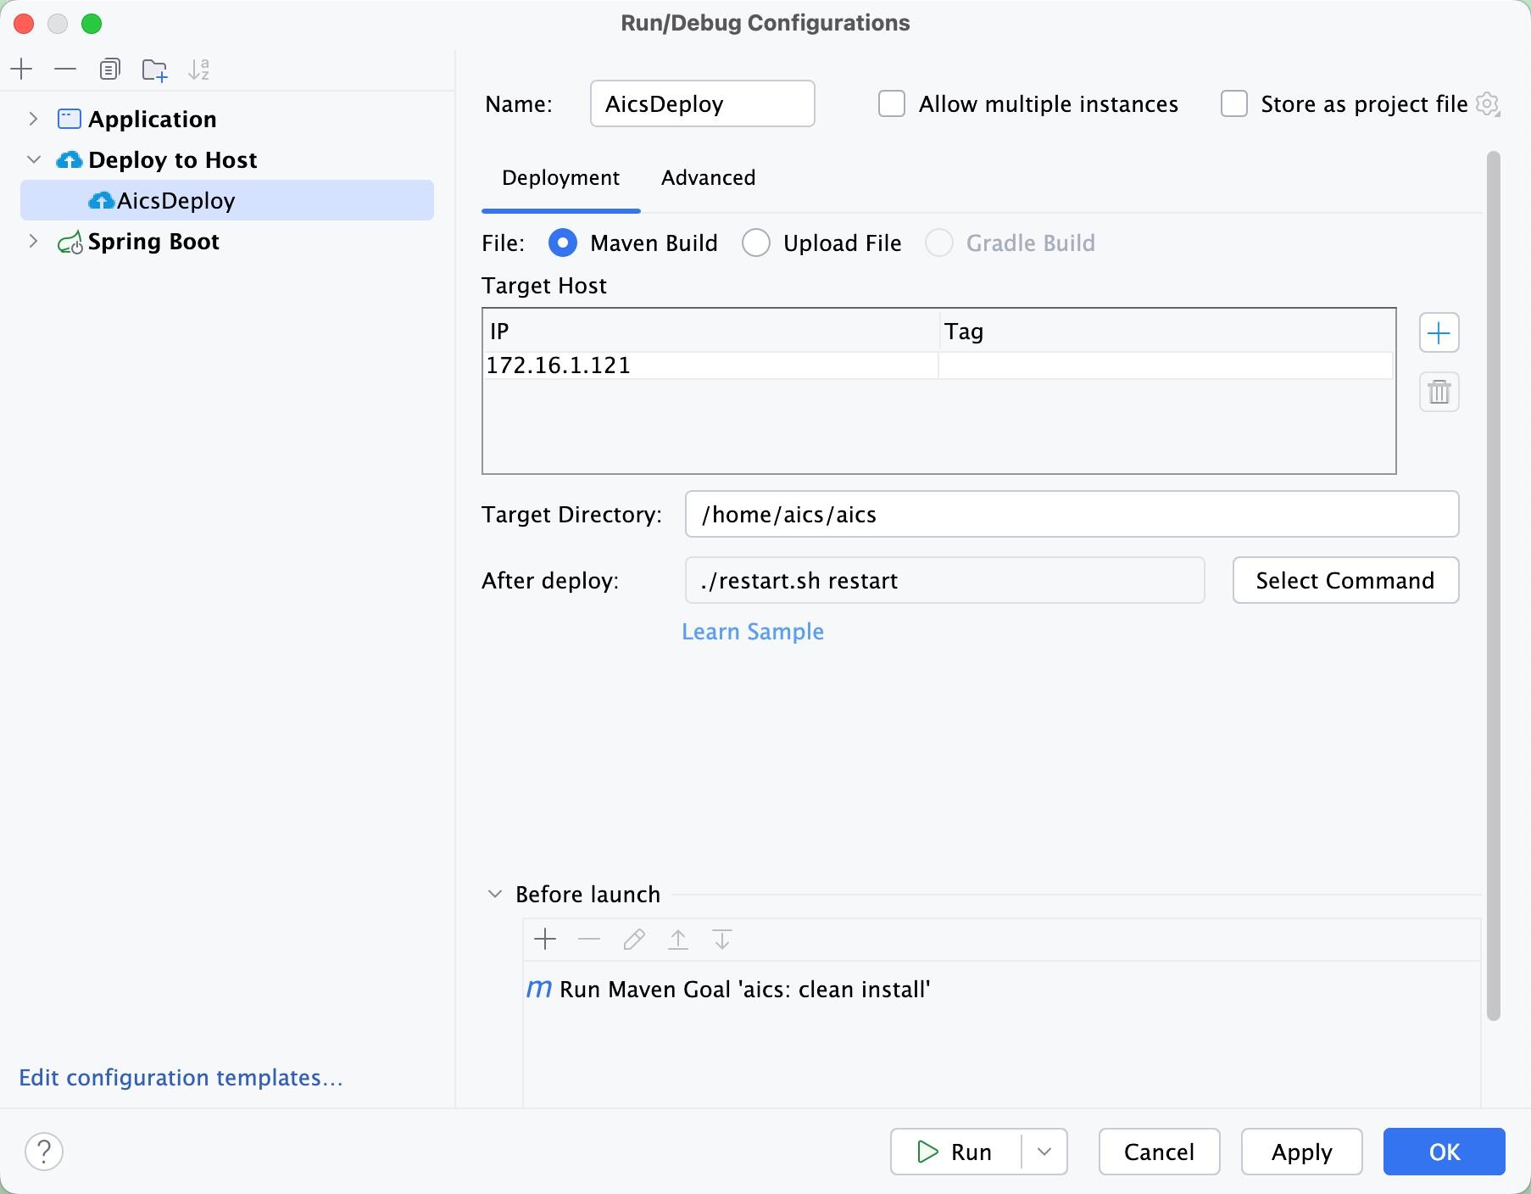
Task: Open Store as project file settings gear
Action: click(1488, 104)
